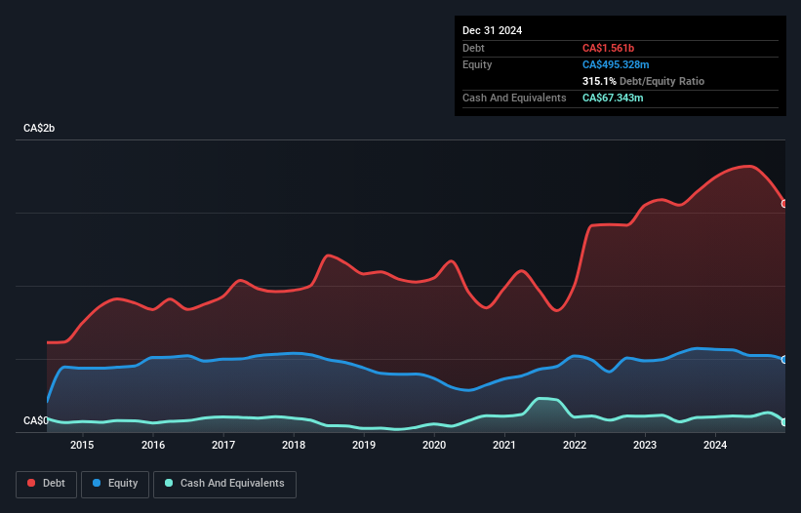Toggle the Debt legend series
The width and height of the screenshot is (801, 513).
coord(46,484)
